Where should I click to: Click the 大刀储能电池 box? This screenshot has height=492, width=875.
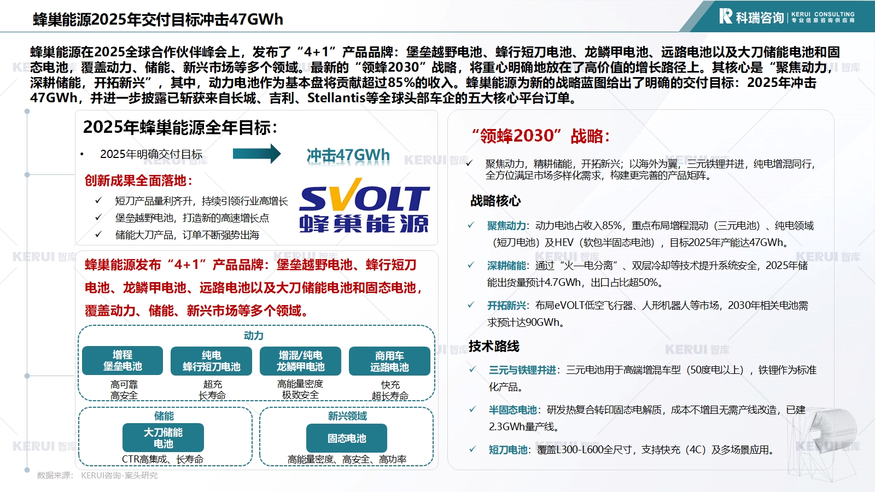[163, 438]
